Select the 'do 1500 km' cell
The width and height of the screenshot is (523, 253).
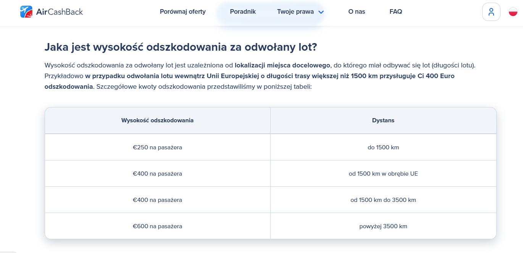383,147
